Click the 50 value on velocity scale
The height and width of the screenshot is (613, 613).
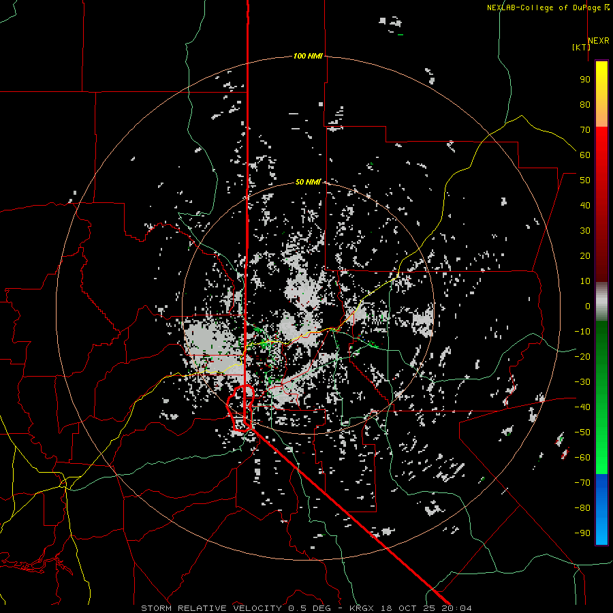(x=585, y=180)
